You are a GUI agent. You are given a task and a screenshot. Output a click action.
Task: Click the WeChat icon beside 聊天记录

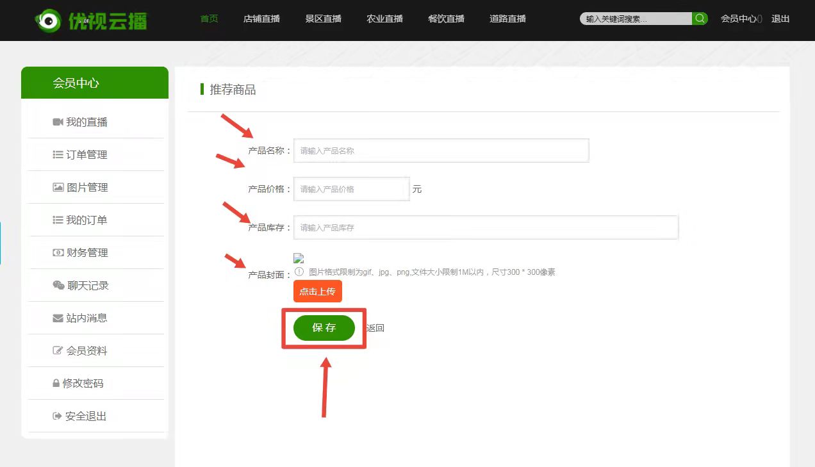(58, 285)
